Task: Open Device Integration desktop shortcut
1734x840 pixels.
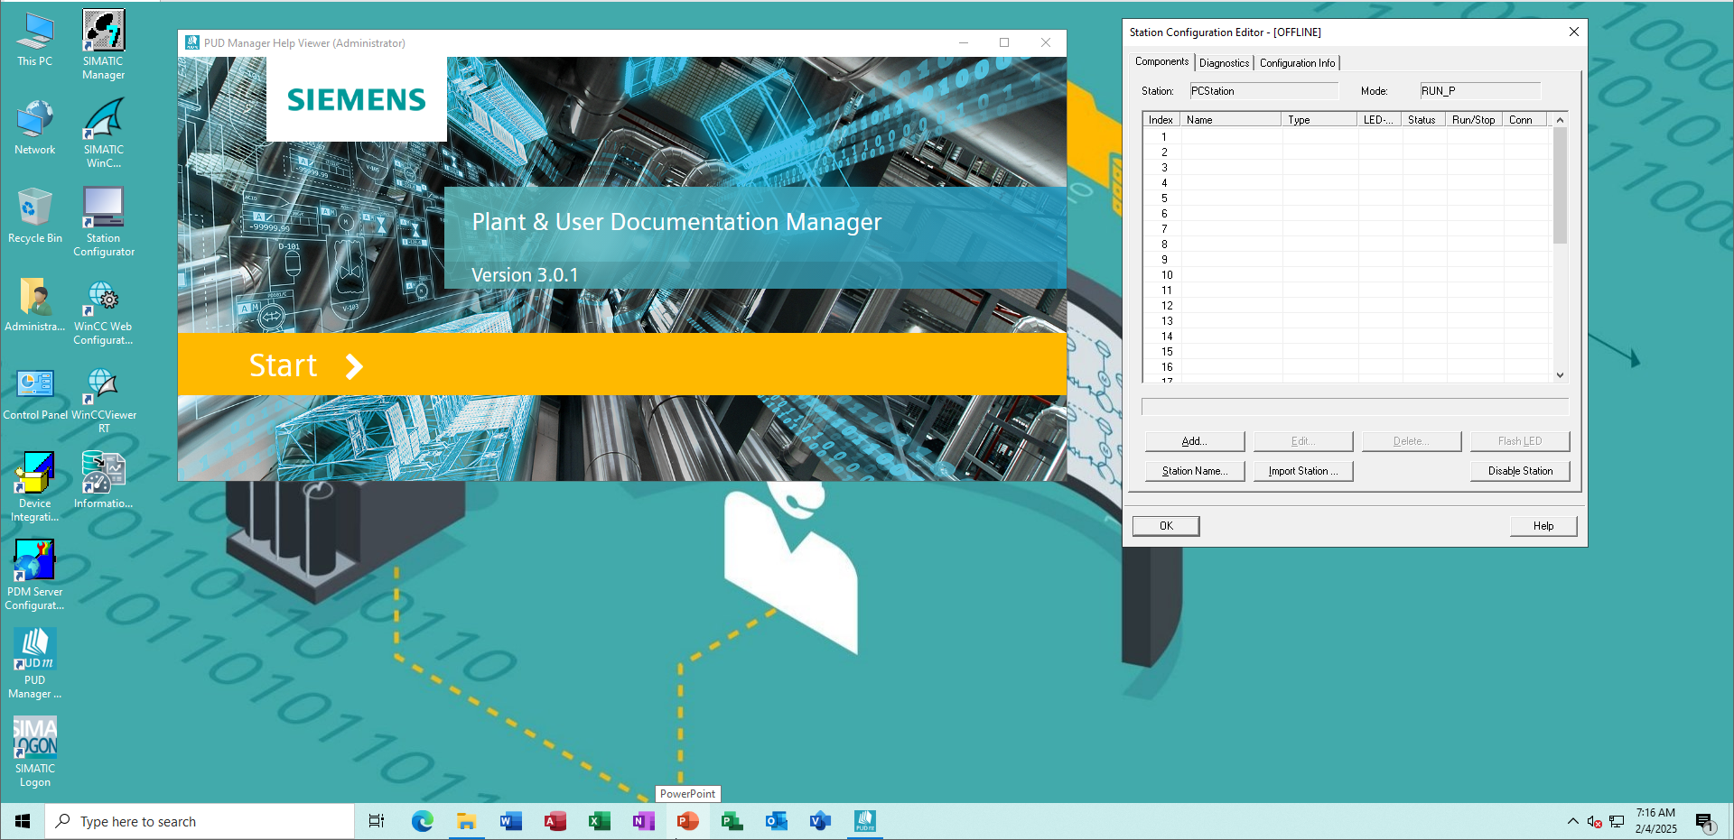Action: (35, 487)
